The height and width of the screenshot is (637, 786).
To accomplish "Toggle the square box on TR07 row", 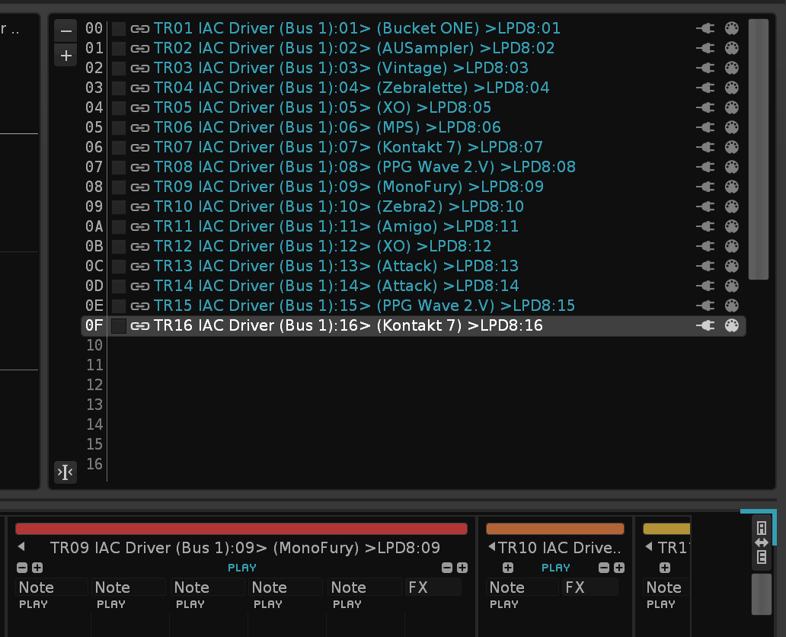I will click(119, 147).
